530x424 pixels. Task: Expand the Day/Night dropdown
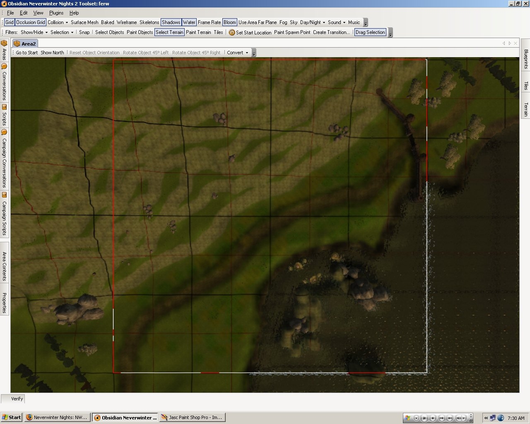pyautogui.click(x=313, y=22)
